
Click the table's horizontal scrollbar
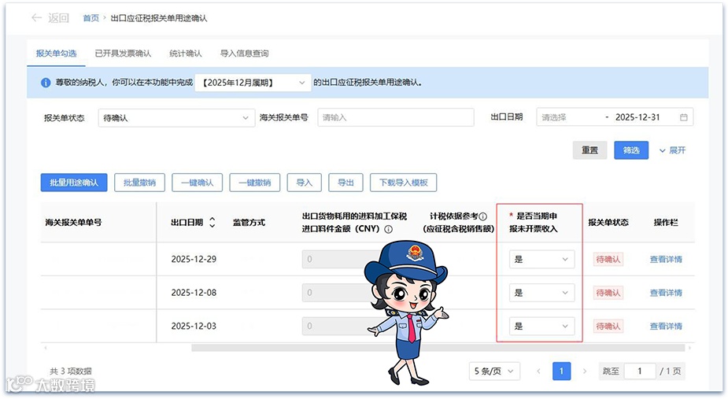point(438,347)
